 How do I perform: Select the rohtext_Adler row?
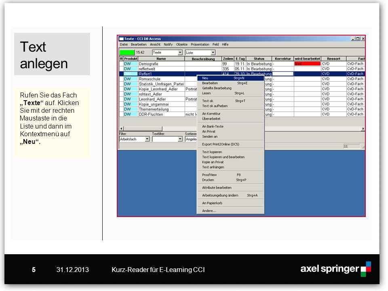click(x=242, y=94)
